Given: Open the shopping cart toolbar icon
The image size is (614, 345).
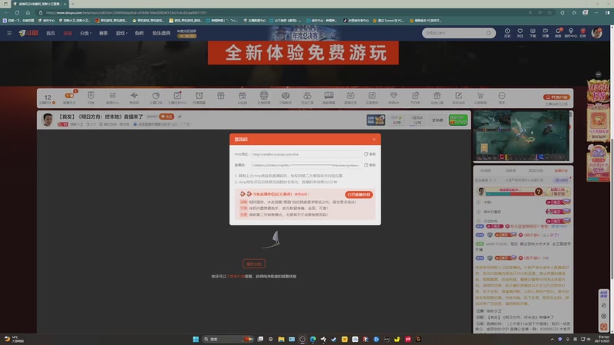Looking at the screenshot, I should point(480,95).
